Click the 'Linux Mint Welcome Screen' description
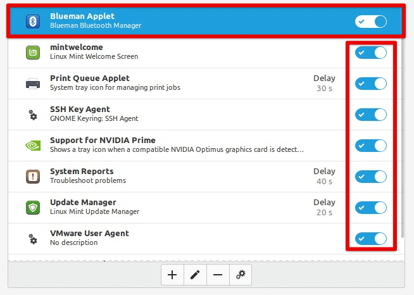The width and height of the screenshot is (414, 295). coord(94,56)
